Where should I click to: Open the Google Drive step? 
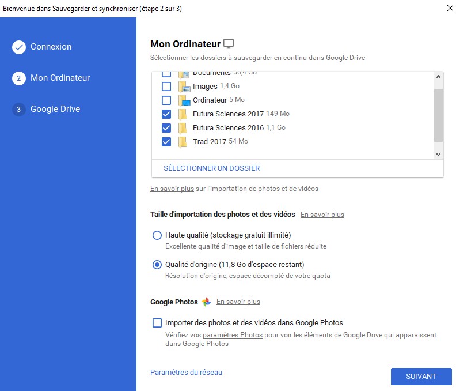pyautogui.click(x=55, y=109)
